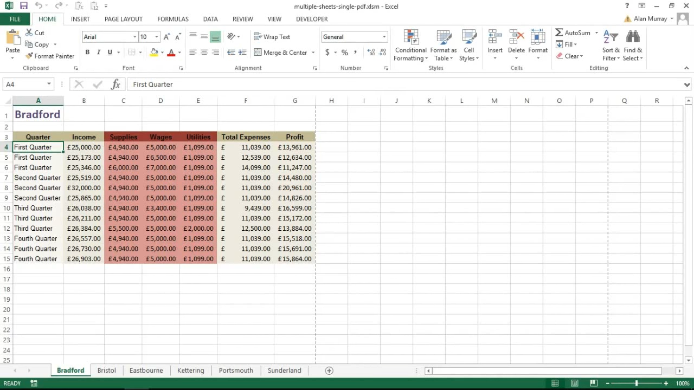Toggle Italic formatting
The image size is (694, 390).
(x=99, y=53)
